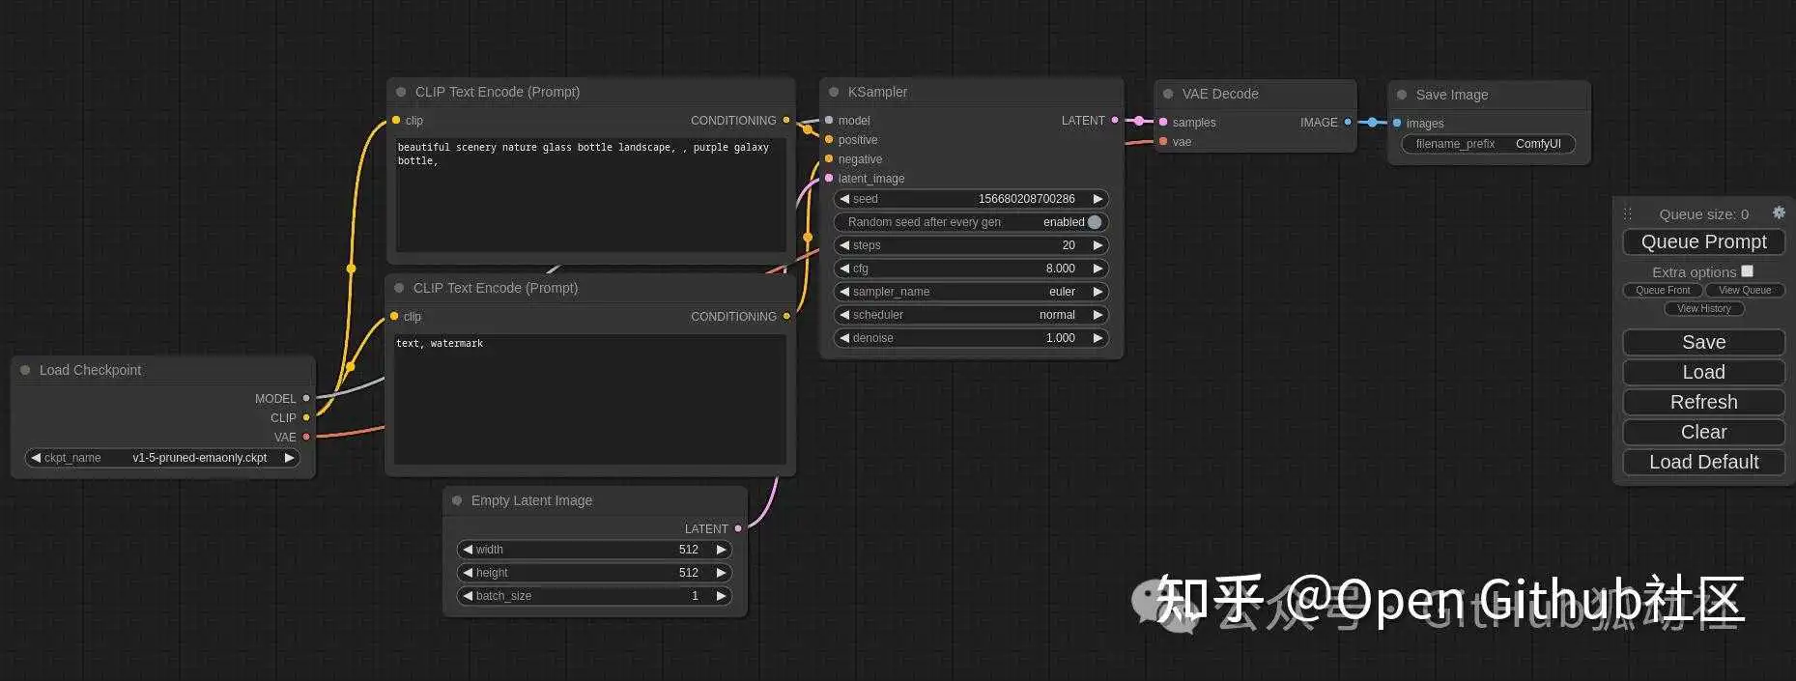Clear the graph with the Clear button
The width and height of the screenshot is (1796, 681).
coord(1703,432)
